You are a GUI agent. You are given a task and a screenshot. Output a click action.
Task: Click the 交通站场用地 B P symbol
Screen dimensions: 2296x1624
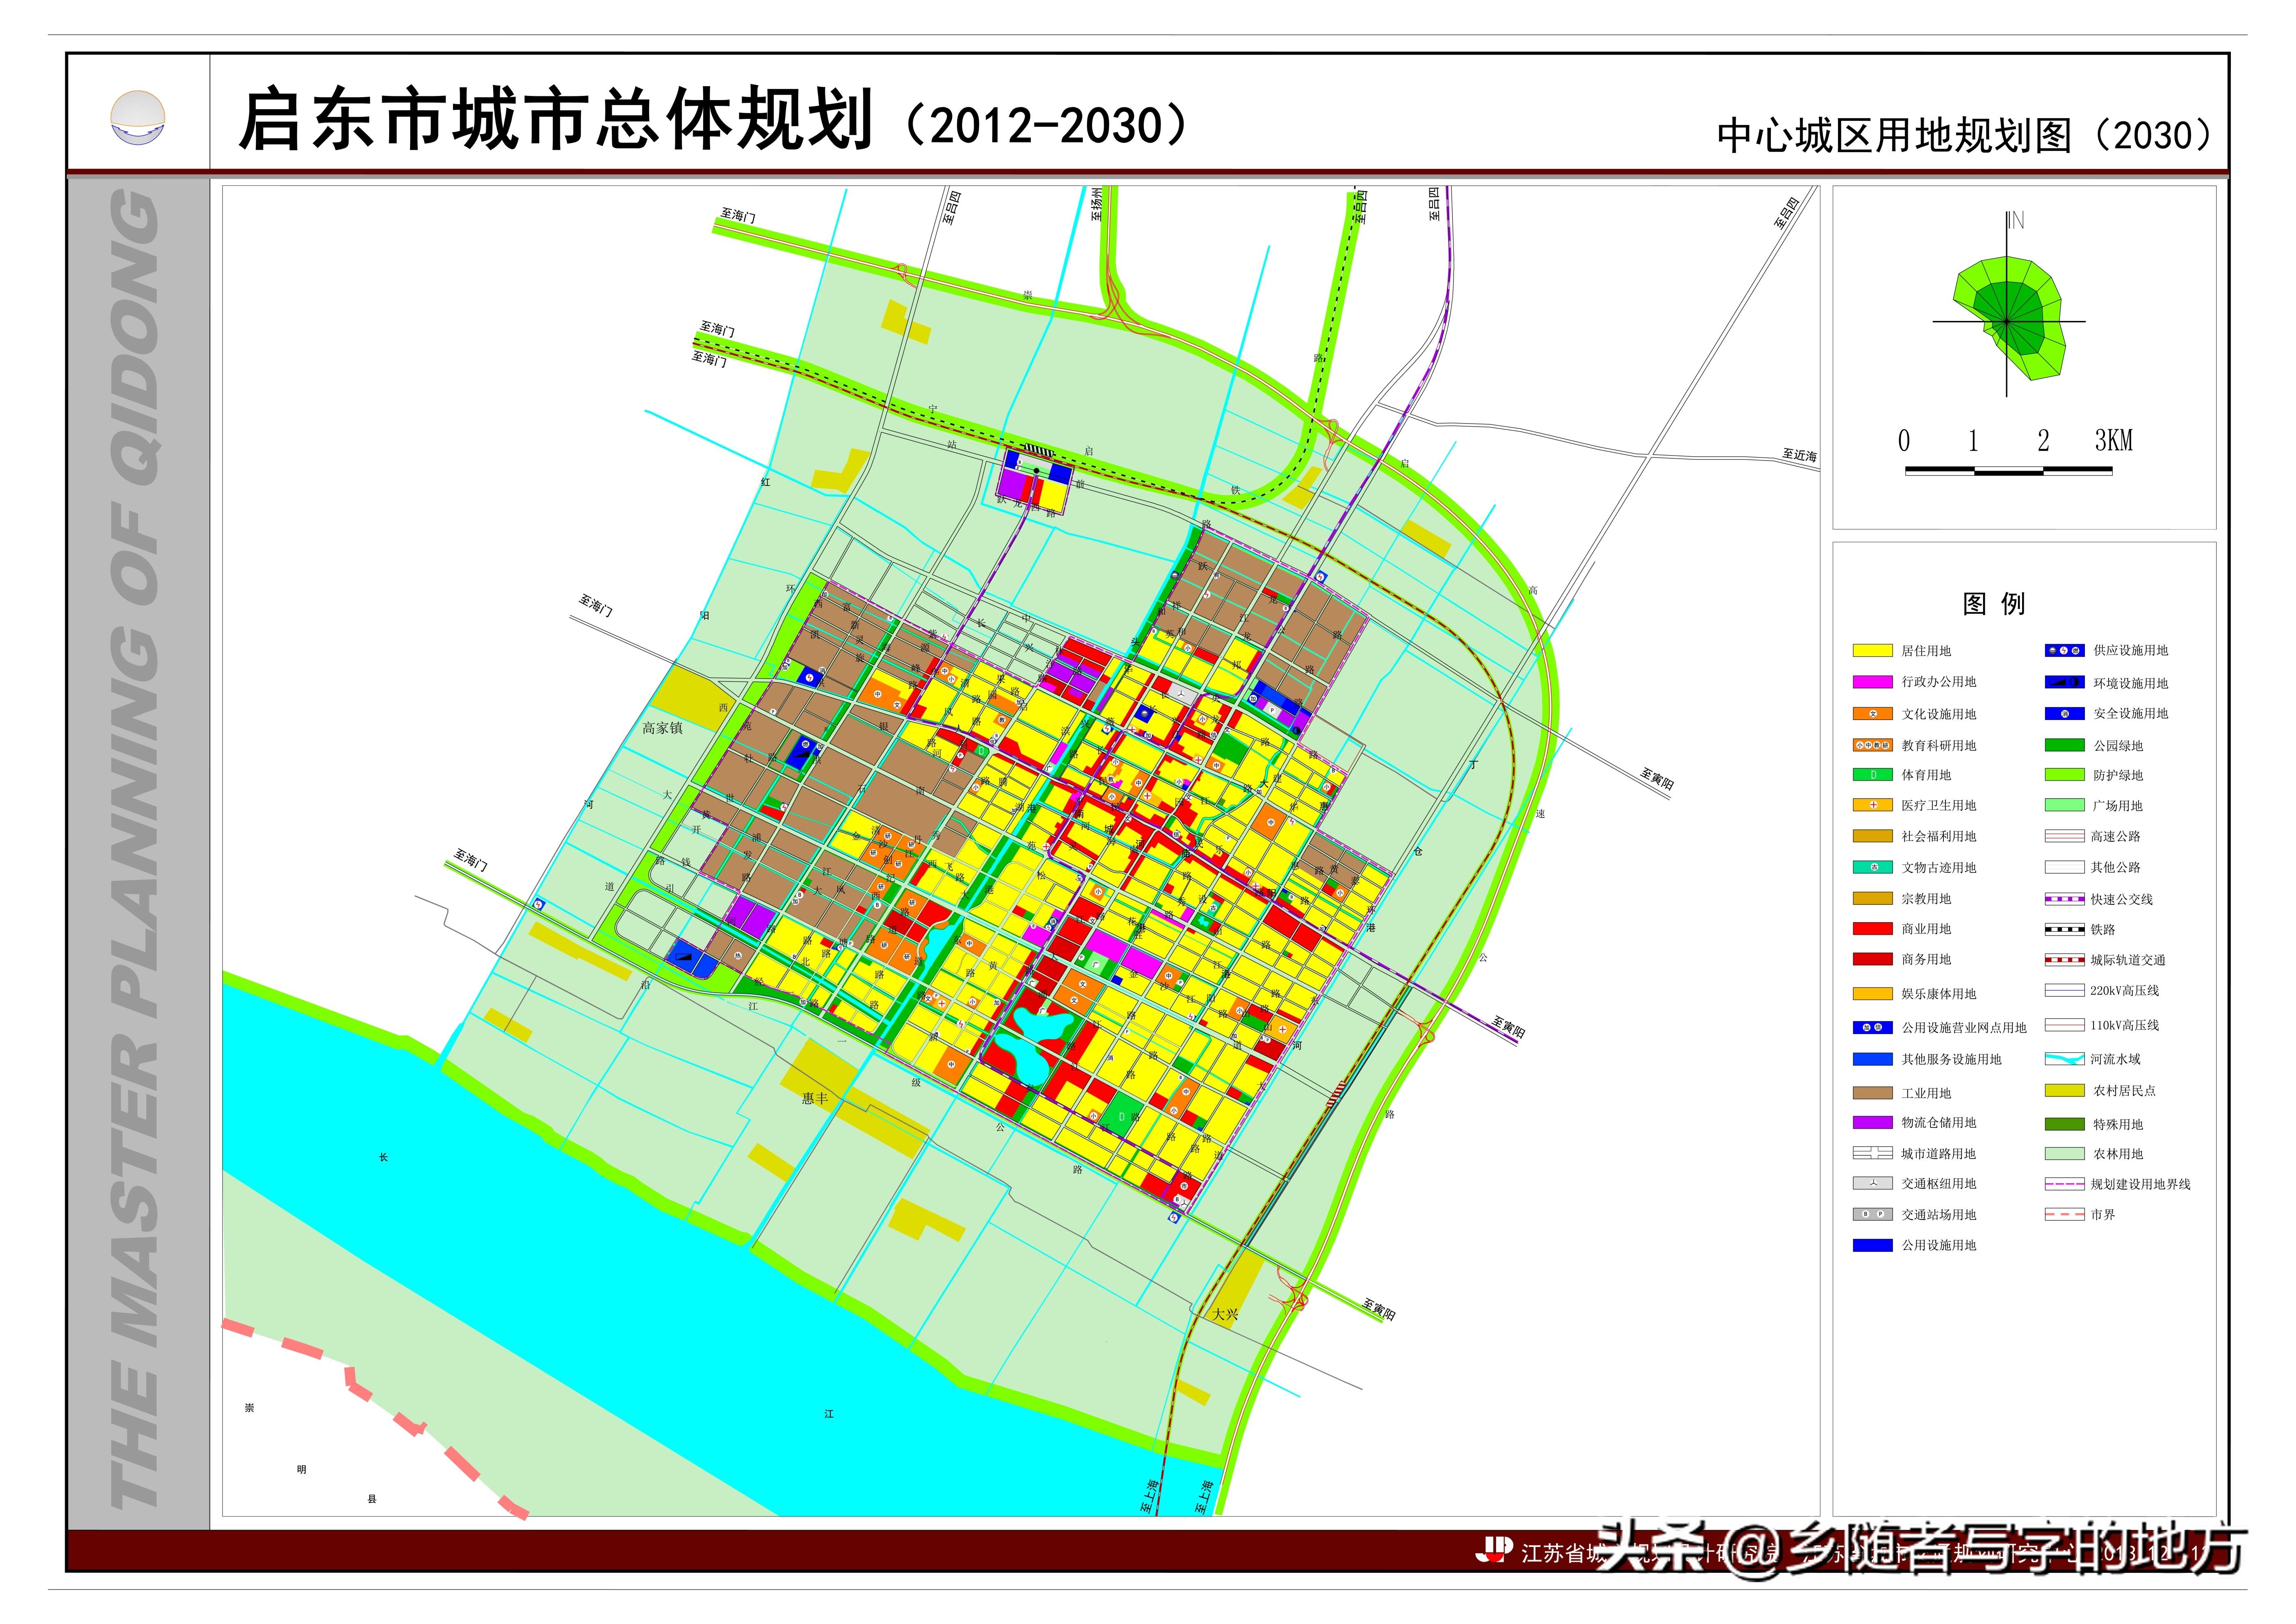click(1872, 1215)
